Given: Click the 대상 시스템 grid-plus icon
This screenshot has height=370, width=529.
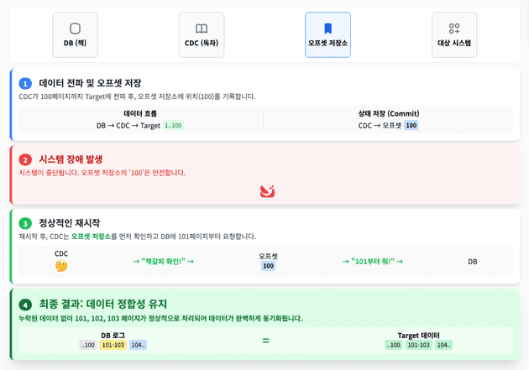Looking at the screenshot, I should tap(454, 29).
